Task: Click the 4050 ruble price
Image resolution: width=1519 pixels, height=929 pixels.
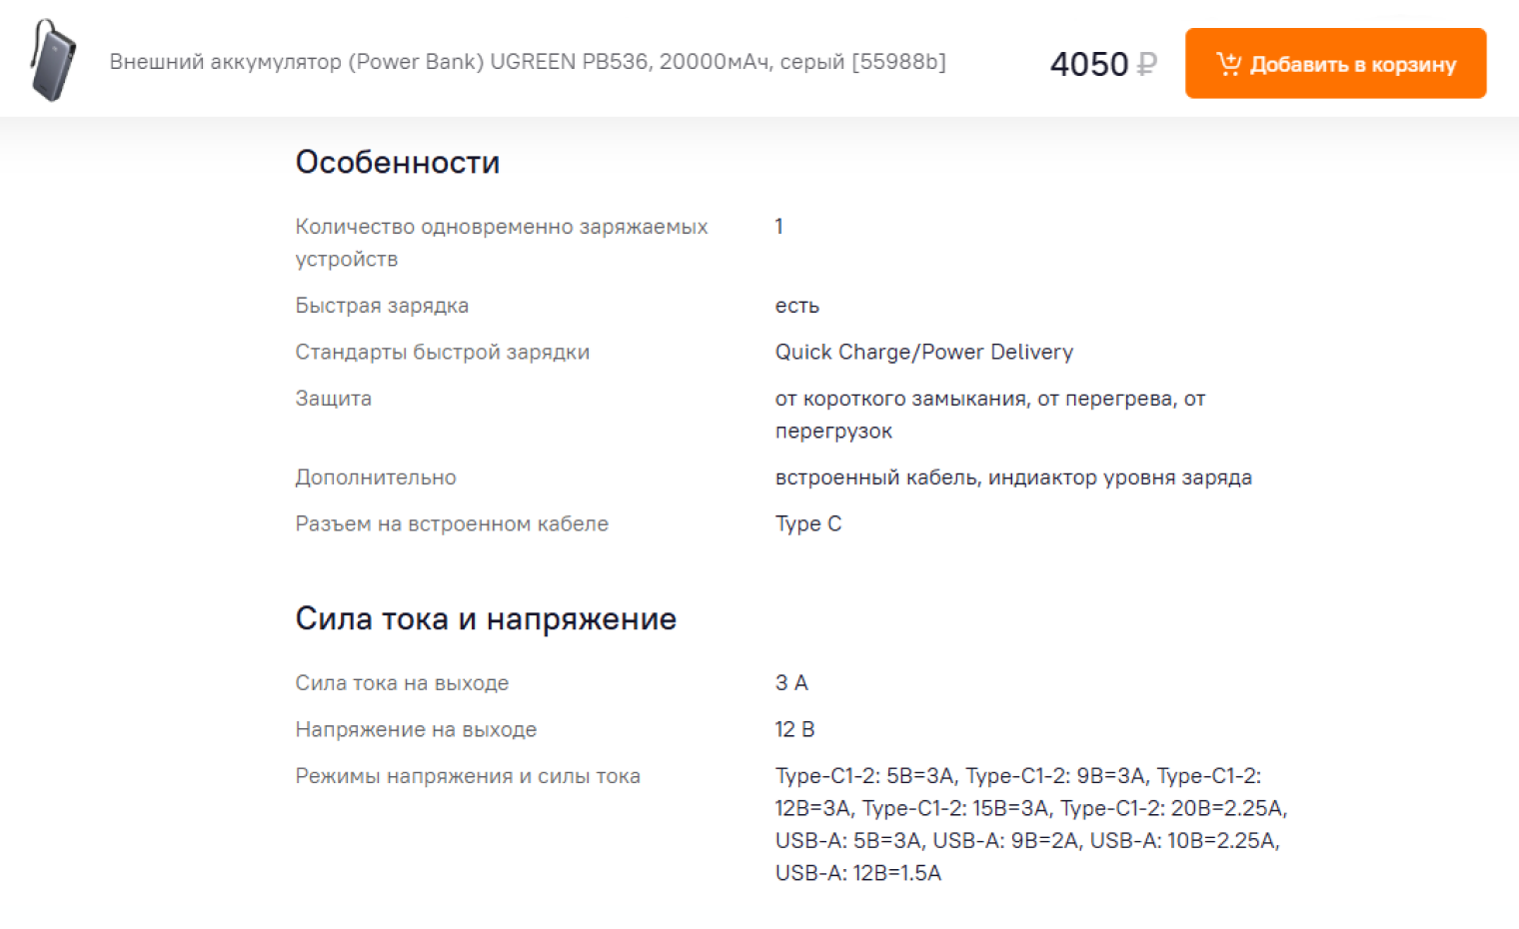Action: pos(1103,64)
